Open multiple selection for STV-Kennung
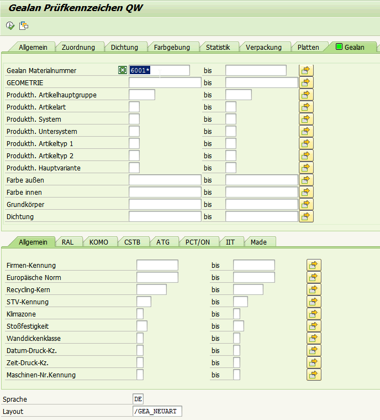Image resolution: width=380 pixels, height=420 pixels. (x=314, y=302)
